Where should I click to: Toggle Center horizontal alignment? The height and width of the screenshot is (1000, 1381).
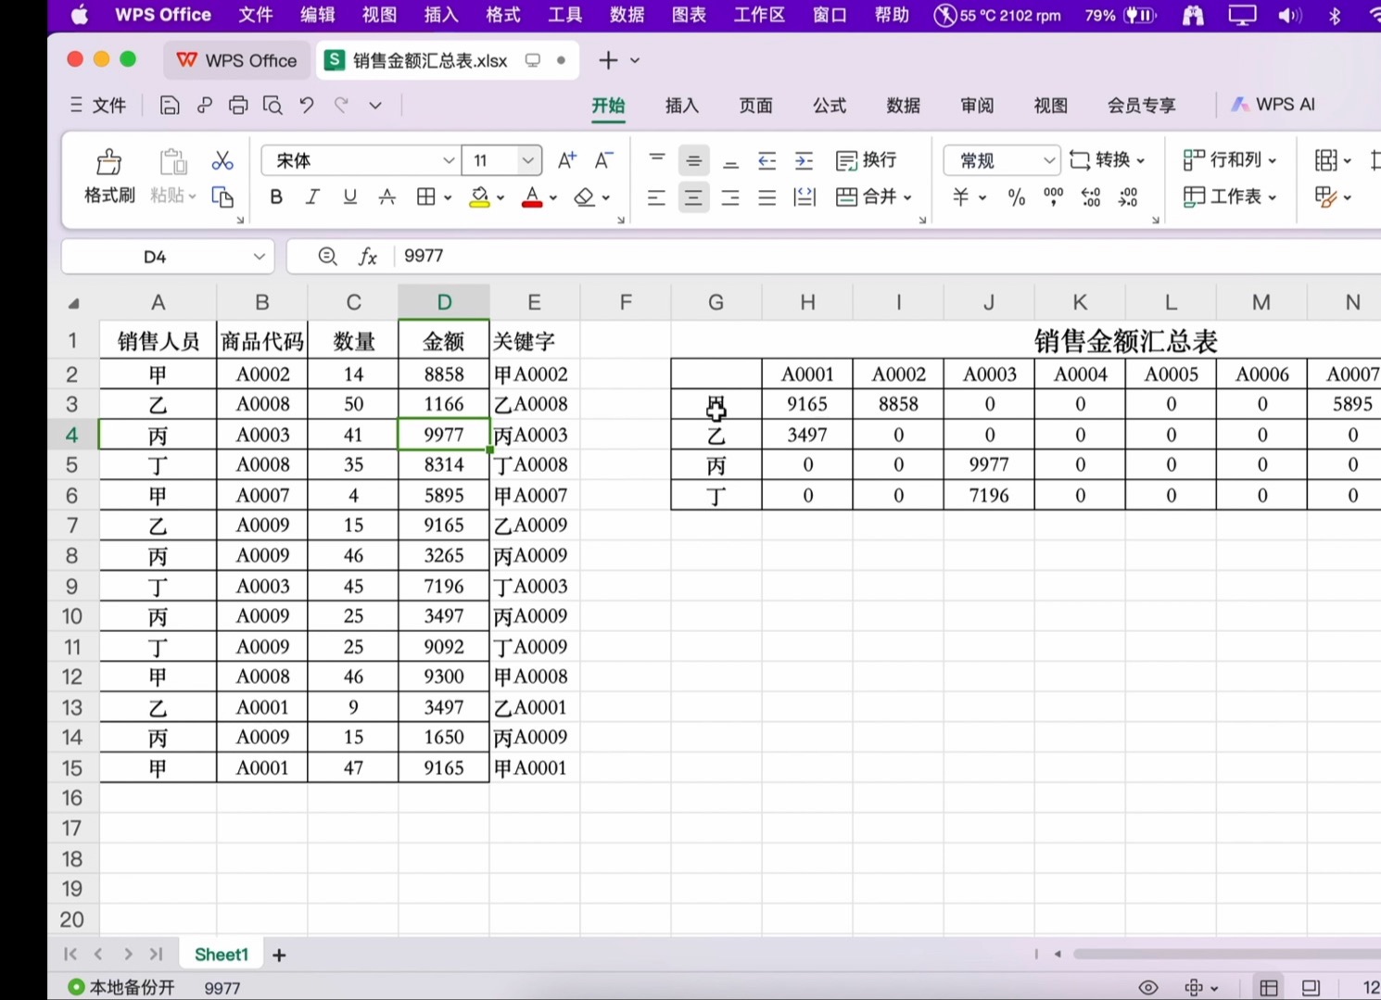(693, 196)
